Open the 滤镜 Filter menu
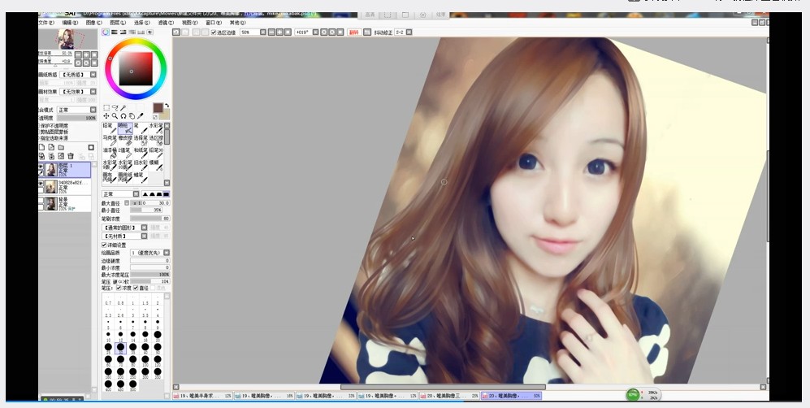 [x=166, y=23]
